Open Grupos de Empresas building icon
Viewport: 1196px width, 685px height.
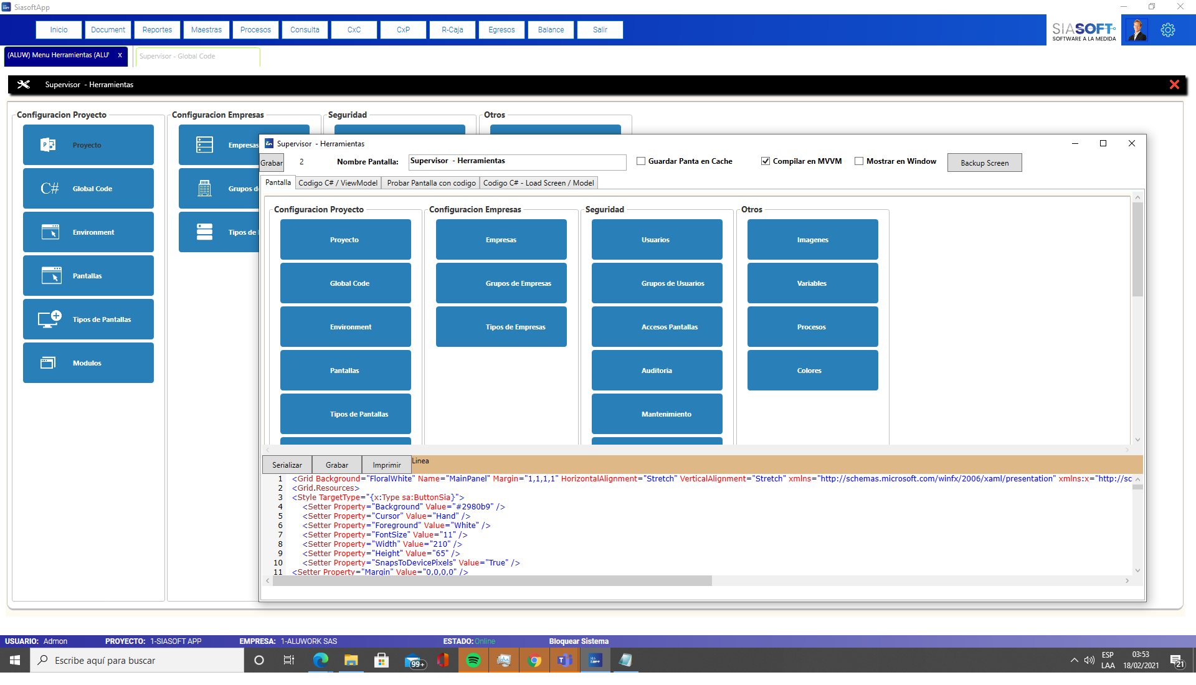coord(204,188)
